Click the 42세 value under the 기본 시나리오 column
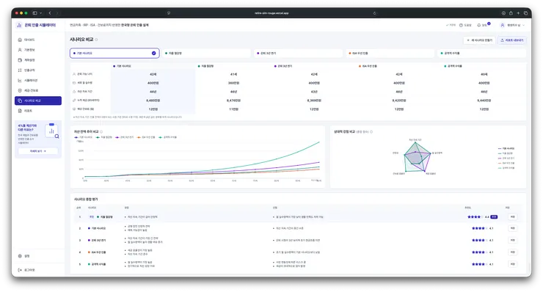The image size is (543, 292). [x=153, y=75]
